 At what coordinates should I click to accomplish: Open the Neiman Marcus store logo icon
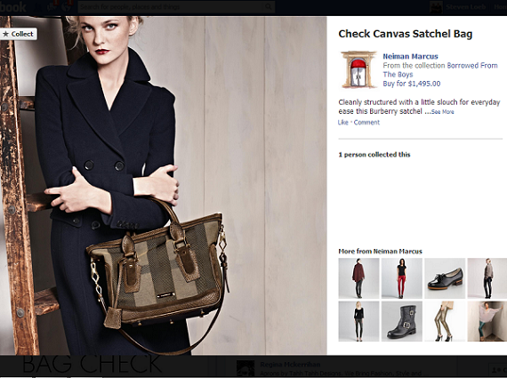point(358,69)
